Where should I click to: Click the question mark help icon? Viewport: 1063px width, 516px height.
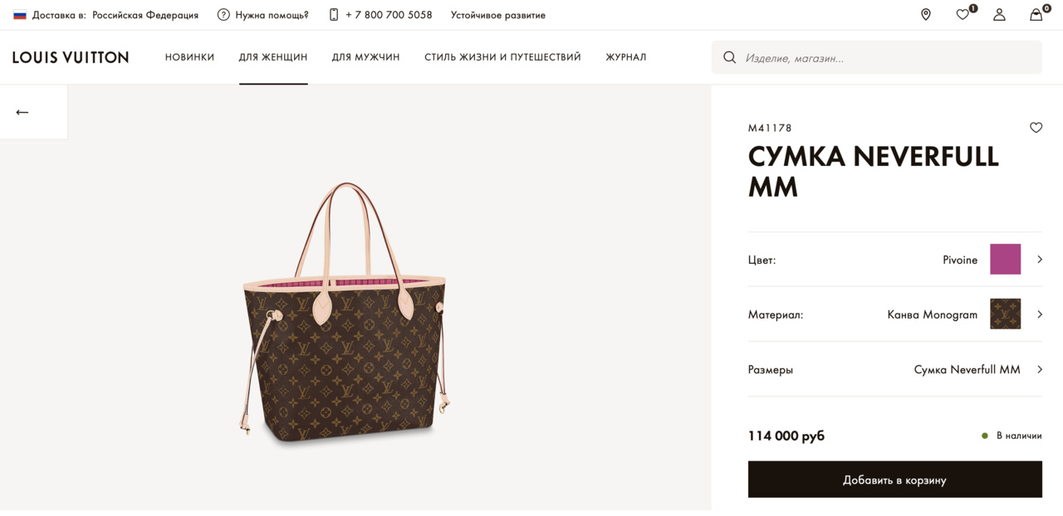223,15
